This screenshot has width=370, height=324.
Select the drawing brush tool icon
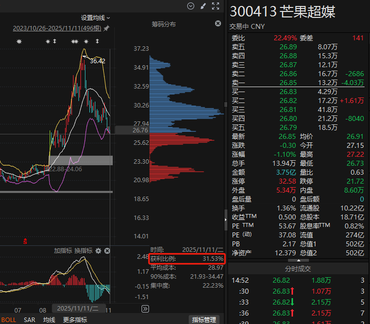click(x=203, y=6)
